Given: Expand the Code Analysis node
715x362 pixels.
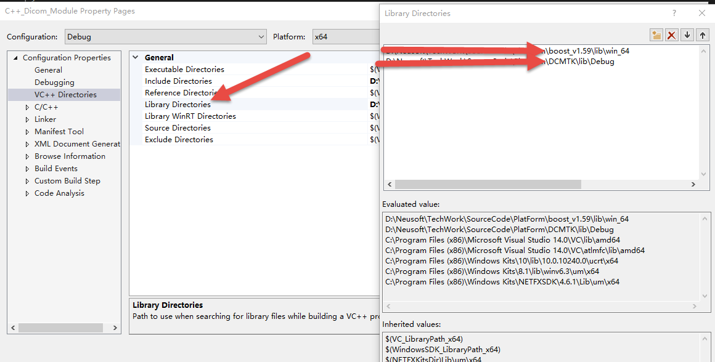Looking at the screenshot, I should [27, 193].
